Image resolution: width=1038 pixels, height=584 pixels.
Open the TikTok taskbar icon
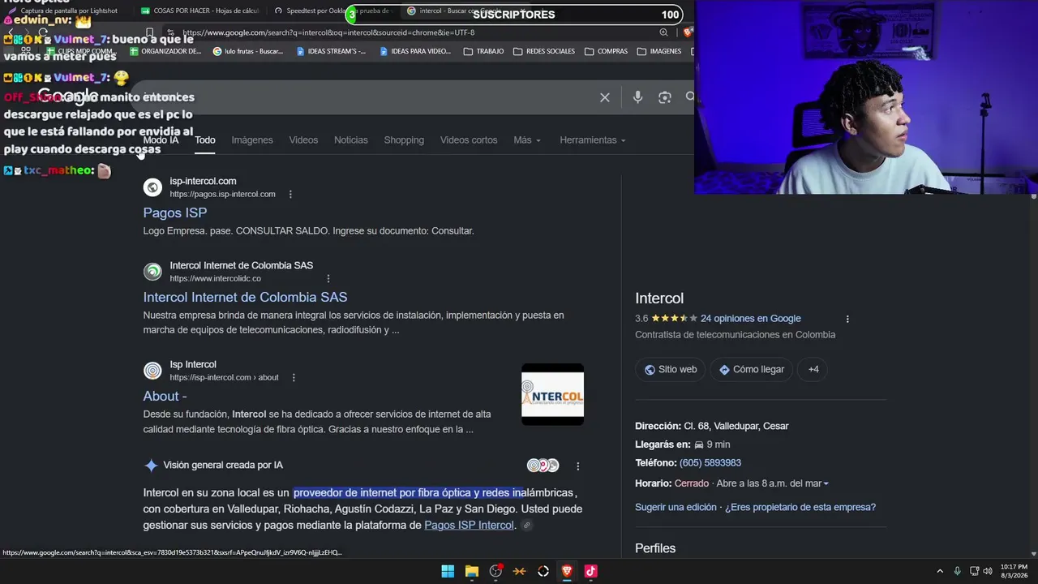(x=590, y=571)
